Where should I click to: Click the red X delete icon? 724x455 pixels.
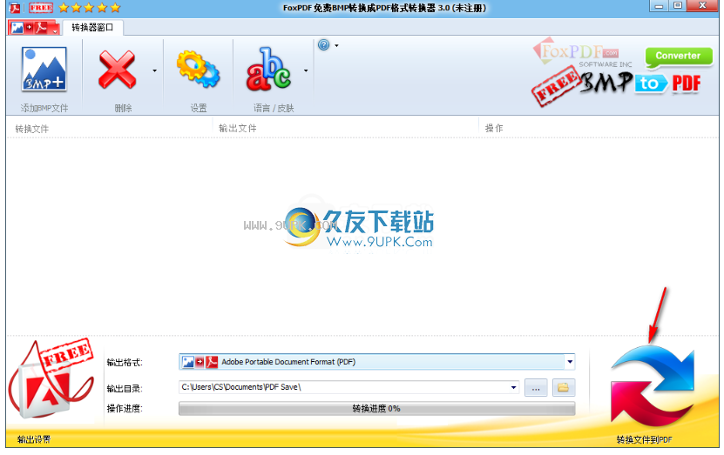117,70
